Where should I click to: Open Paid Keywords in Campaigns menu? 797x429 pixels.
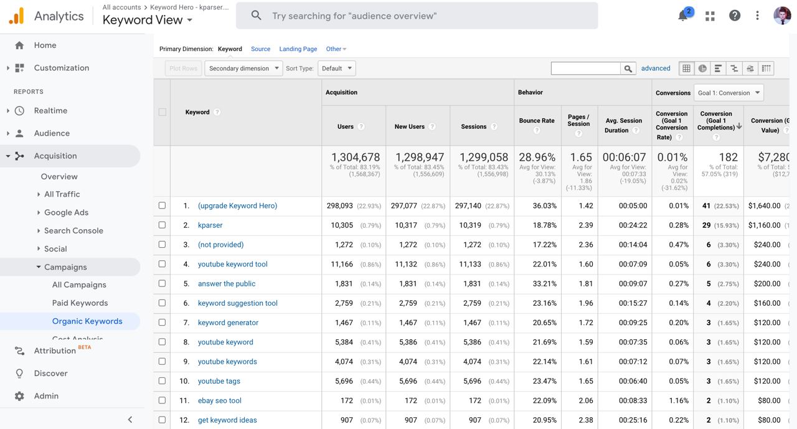[x=80, y=303]
